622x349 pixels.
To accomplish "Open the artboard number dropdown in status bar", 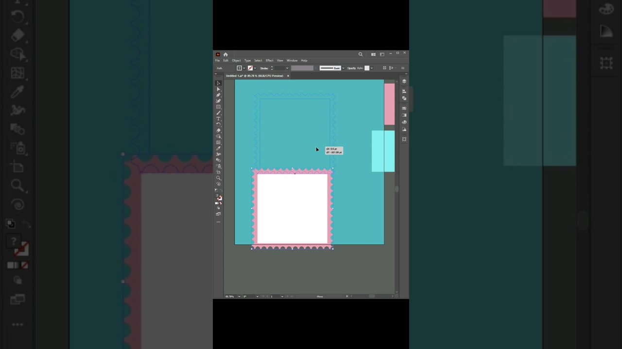I will click(282, 296).
